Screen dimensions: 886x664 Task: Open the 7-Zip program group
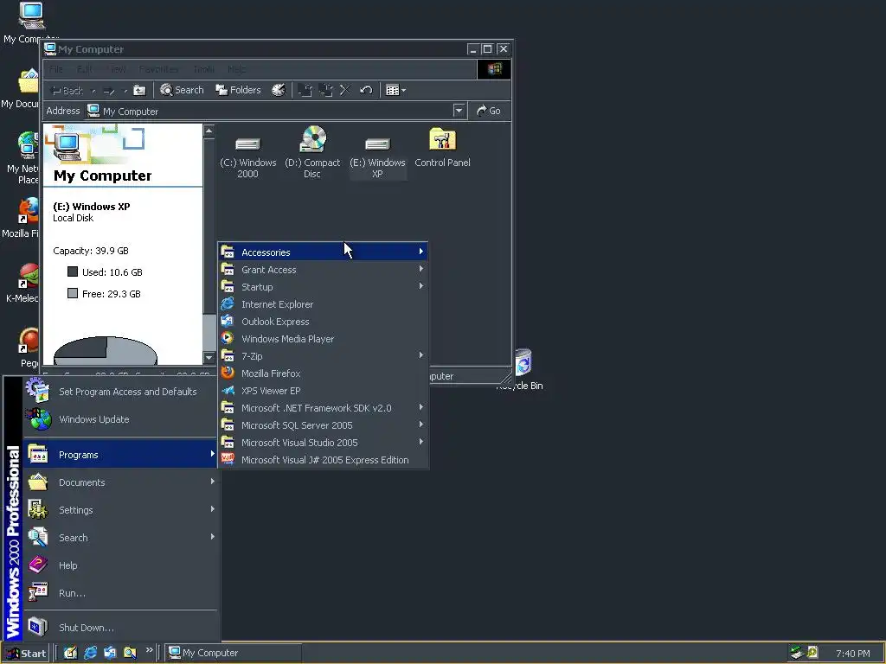pos(324,356)
